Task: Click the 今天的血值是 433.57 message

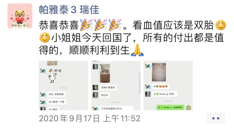Action: tap(116, 108)
